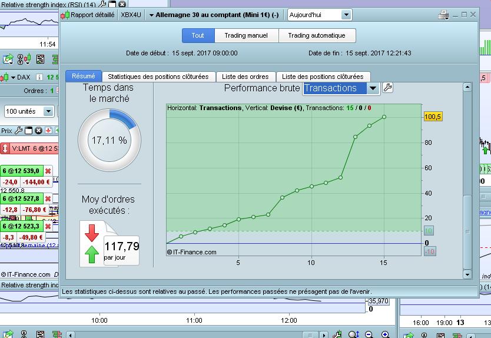Switch to the Résumé tab
Screen dimensions: 491x338
[83, 76]
